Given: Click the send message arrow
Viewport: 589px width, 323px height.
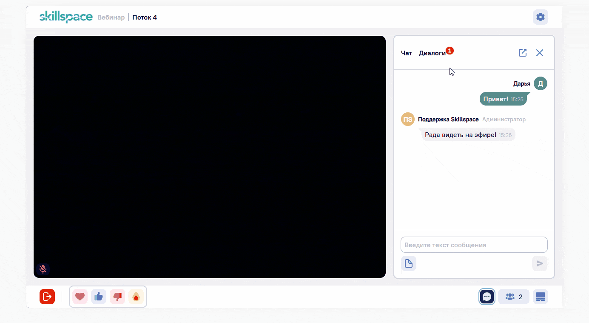Looking at the screenshot, I should point(540,263).
